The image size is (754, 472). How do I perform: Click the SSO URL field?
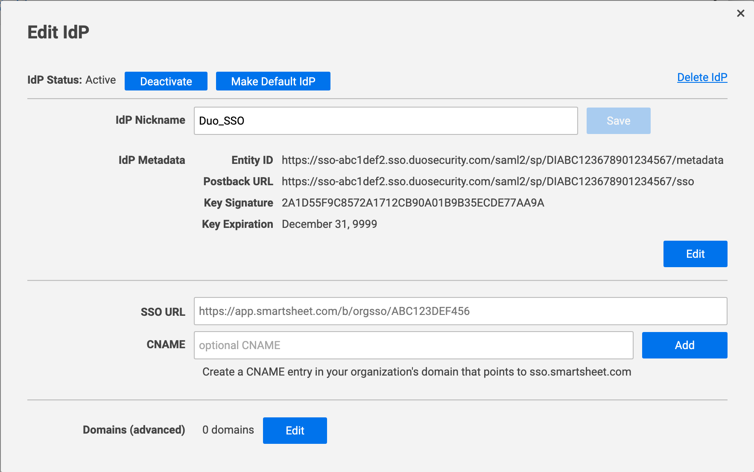click(x=460, y=311)
